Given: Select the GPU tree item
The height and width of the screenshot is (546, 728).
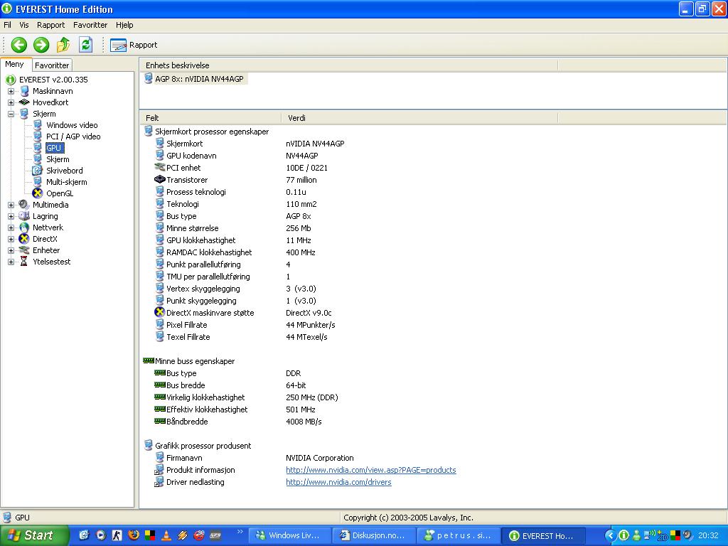Looking at the screenshot, I should tap(54, 148).
